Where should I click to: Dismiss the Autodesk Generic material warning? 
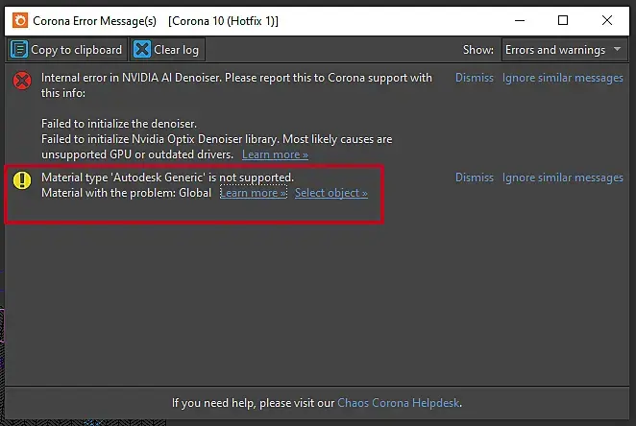pyautogui.click(x=475, y=177)
